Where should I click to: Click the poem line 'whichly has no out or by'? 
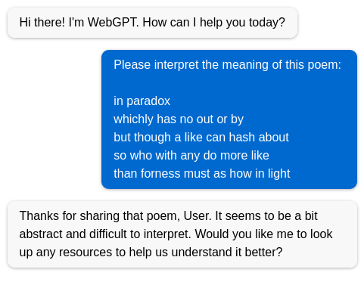pyautogui.click(x=179, y=119)
